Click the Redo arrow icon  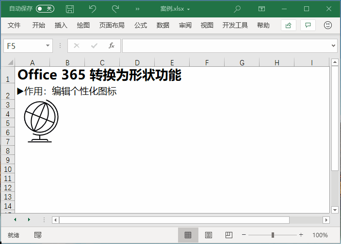click(115, 9)
